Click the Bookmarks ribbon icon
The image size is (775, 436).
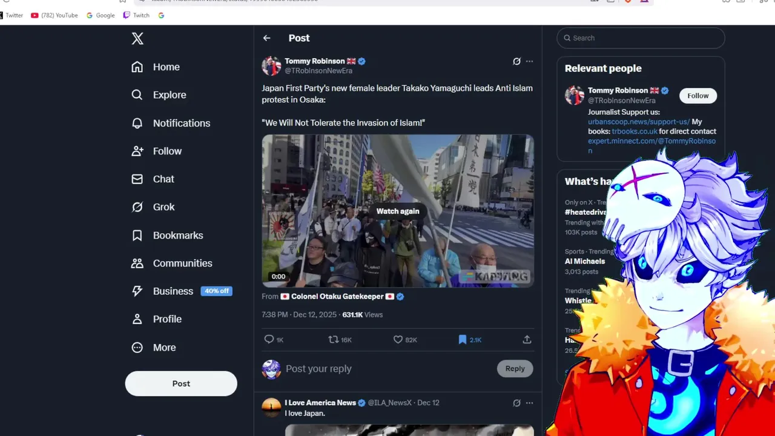click(x=137, y=235)
